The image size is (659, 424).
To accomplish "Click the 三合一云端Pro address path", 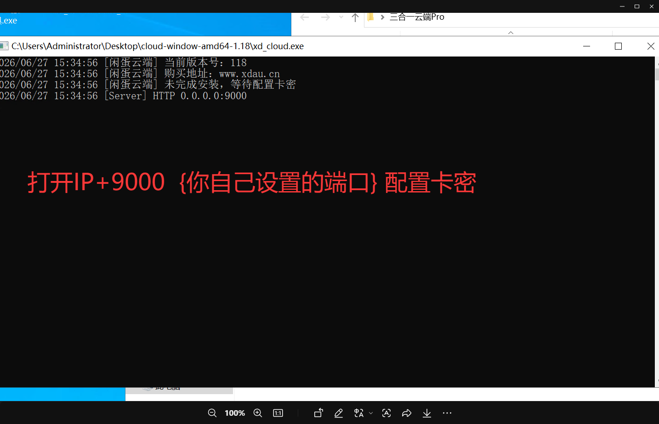I will pos(417,17).
